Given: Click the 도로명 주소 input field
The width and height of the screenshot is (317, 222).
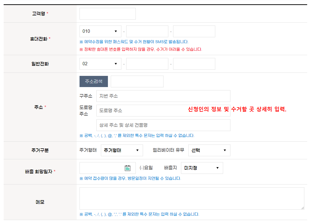Looking at the screenshot, I should 163,111.
